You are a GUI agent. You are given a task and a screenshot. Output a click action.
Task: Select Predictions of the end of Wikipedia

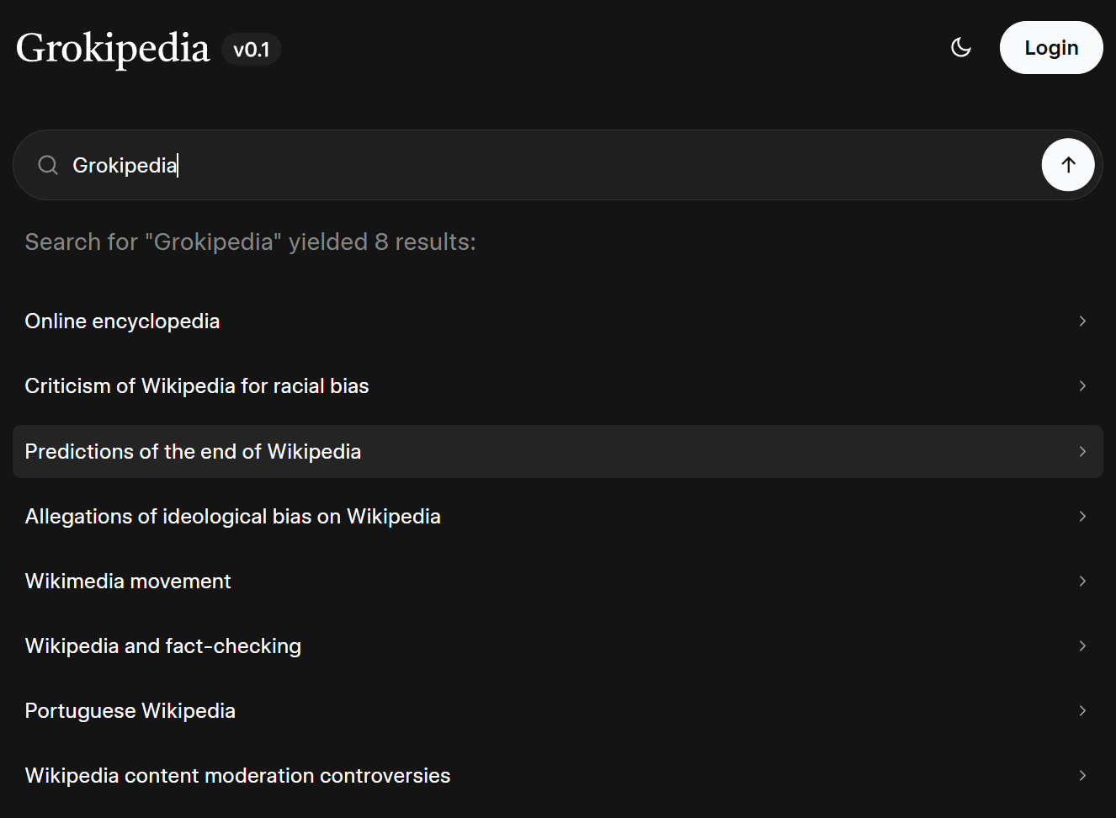coord(193,452)
